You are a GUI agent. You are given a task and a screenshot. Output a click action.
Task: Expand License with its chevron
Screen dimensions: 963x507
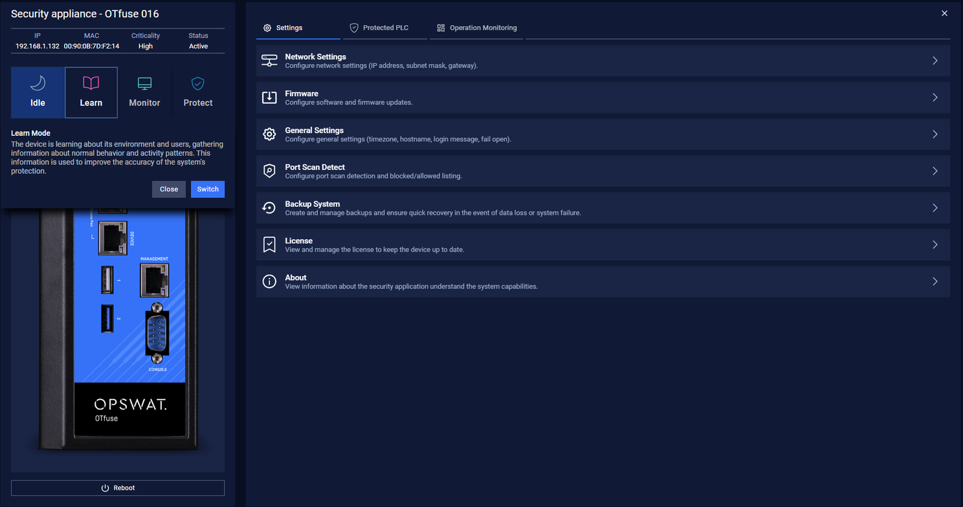(x=935, y=245)
